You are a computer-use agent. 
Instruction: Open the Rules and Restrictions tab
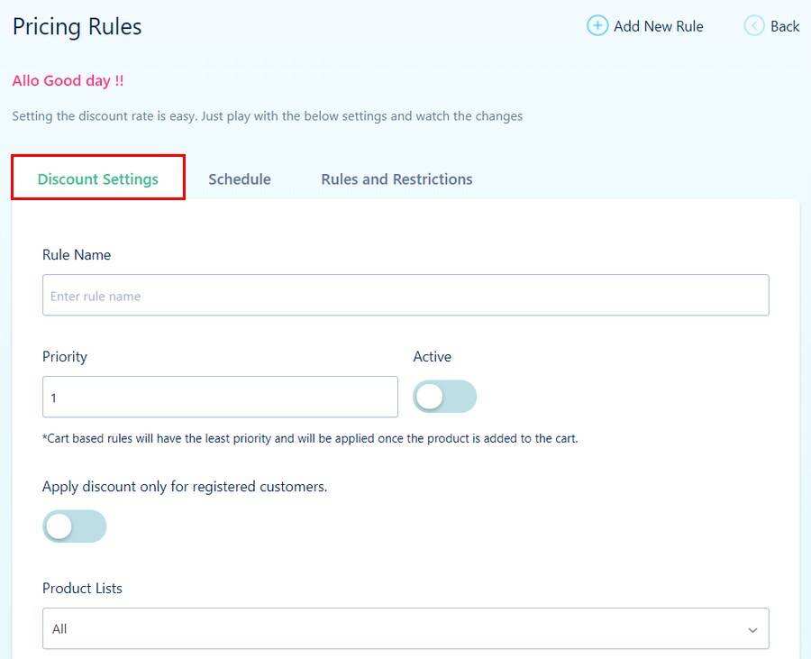pos(396,179)
